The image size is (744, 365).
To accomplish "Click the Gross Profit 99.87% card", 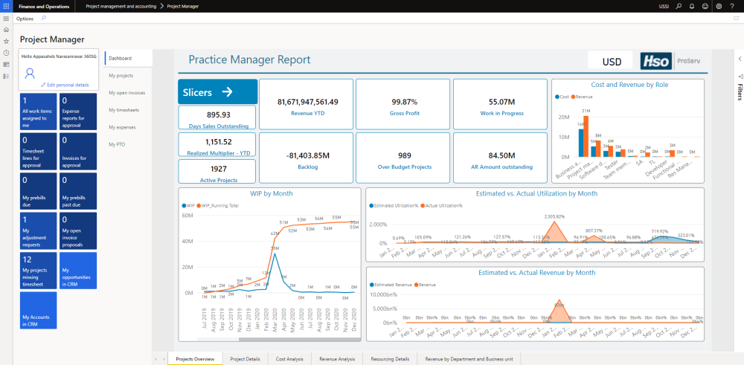I will 403,104.
